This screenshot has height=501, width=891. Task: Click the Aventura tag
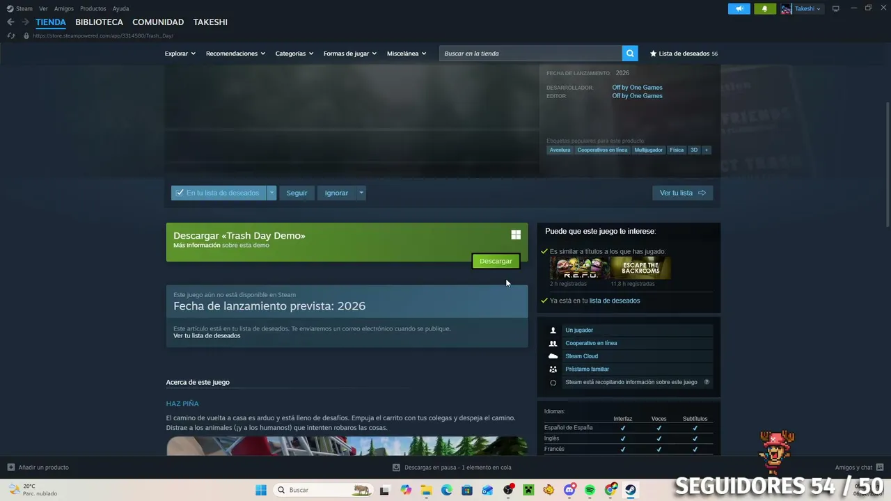560,150
